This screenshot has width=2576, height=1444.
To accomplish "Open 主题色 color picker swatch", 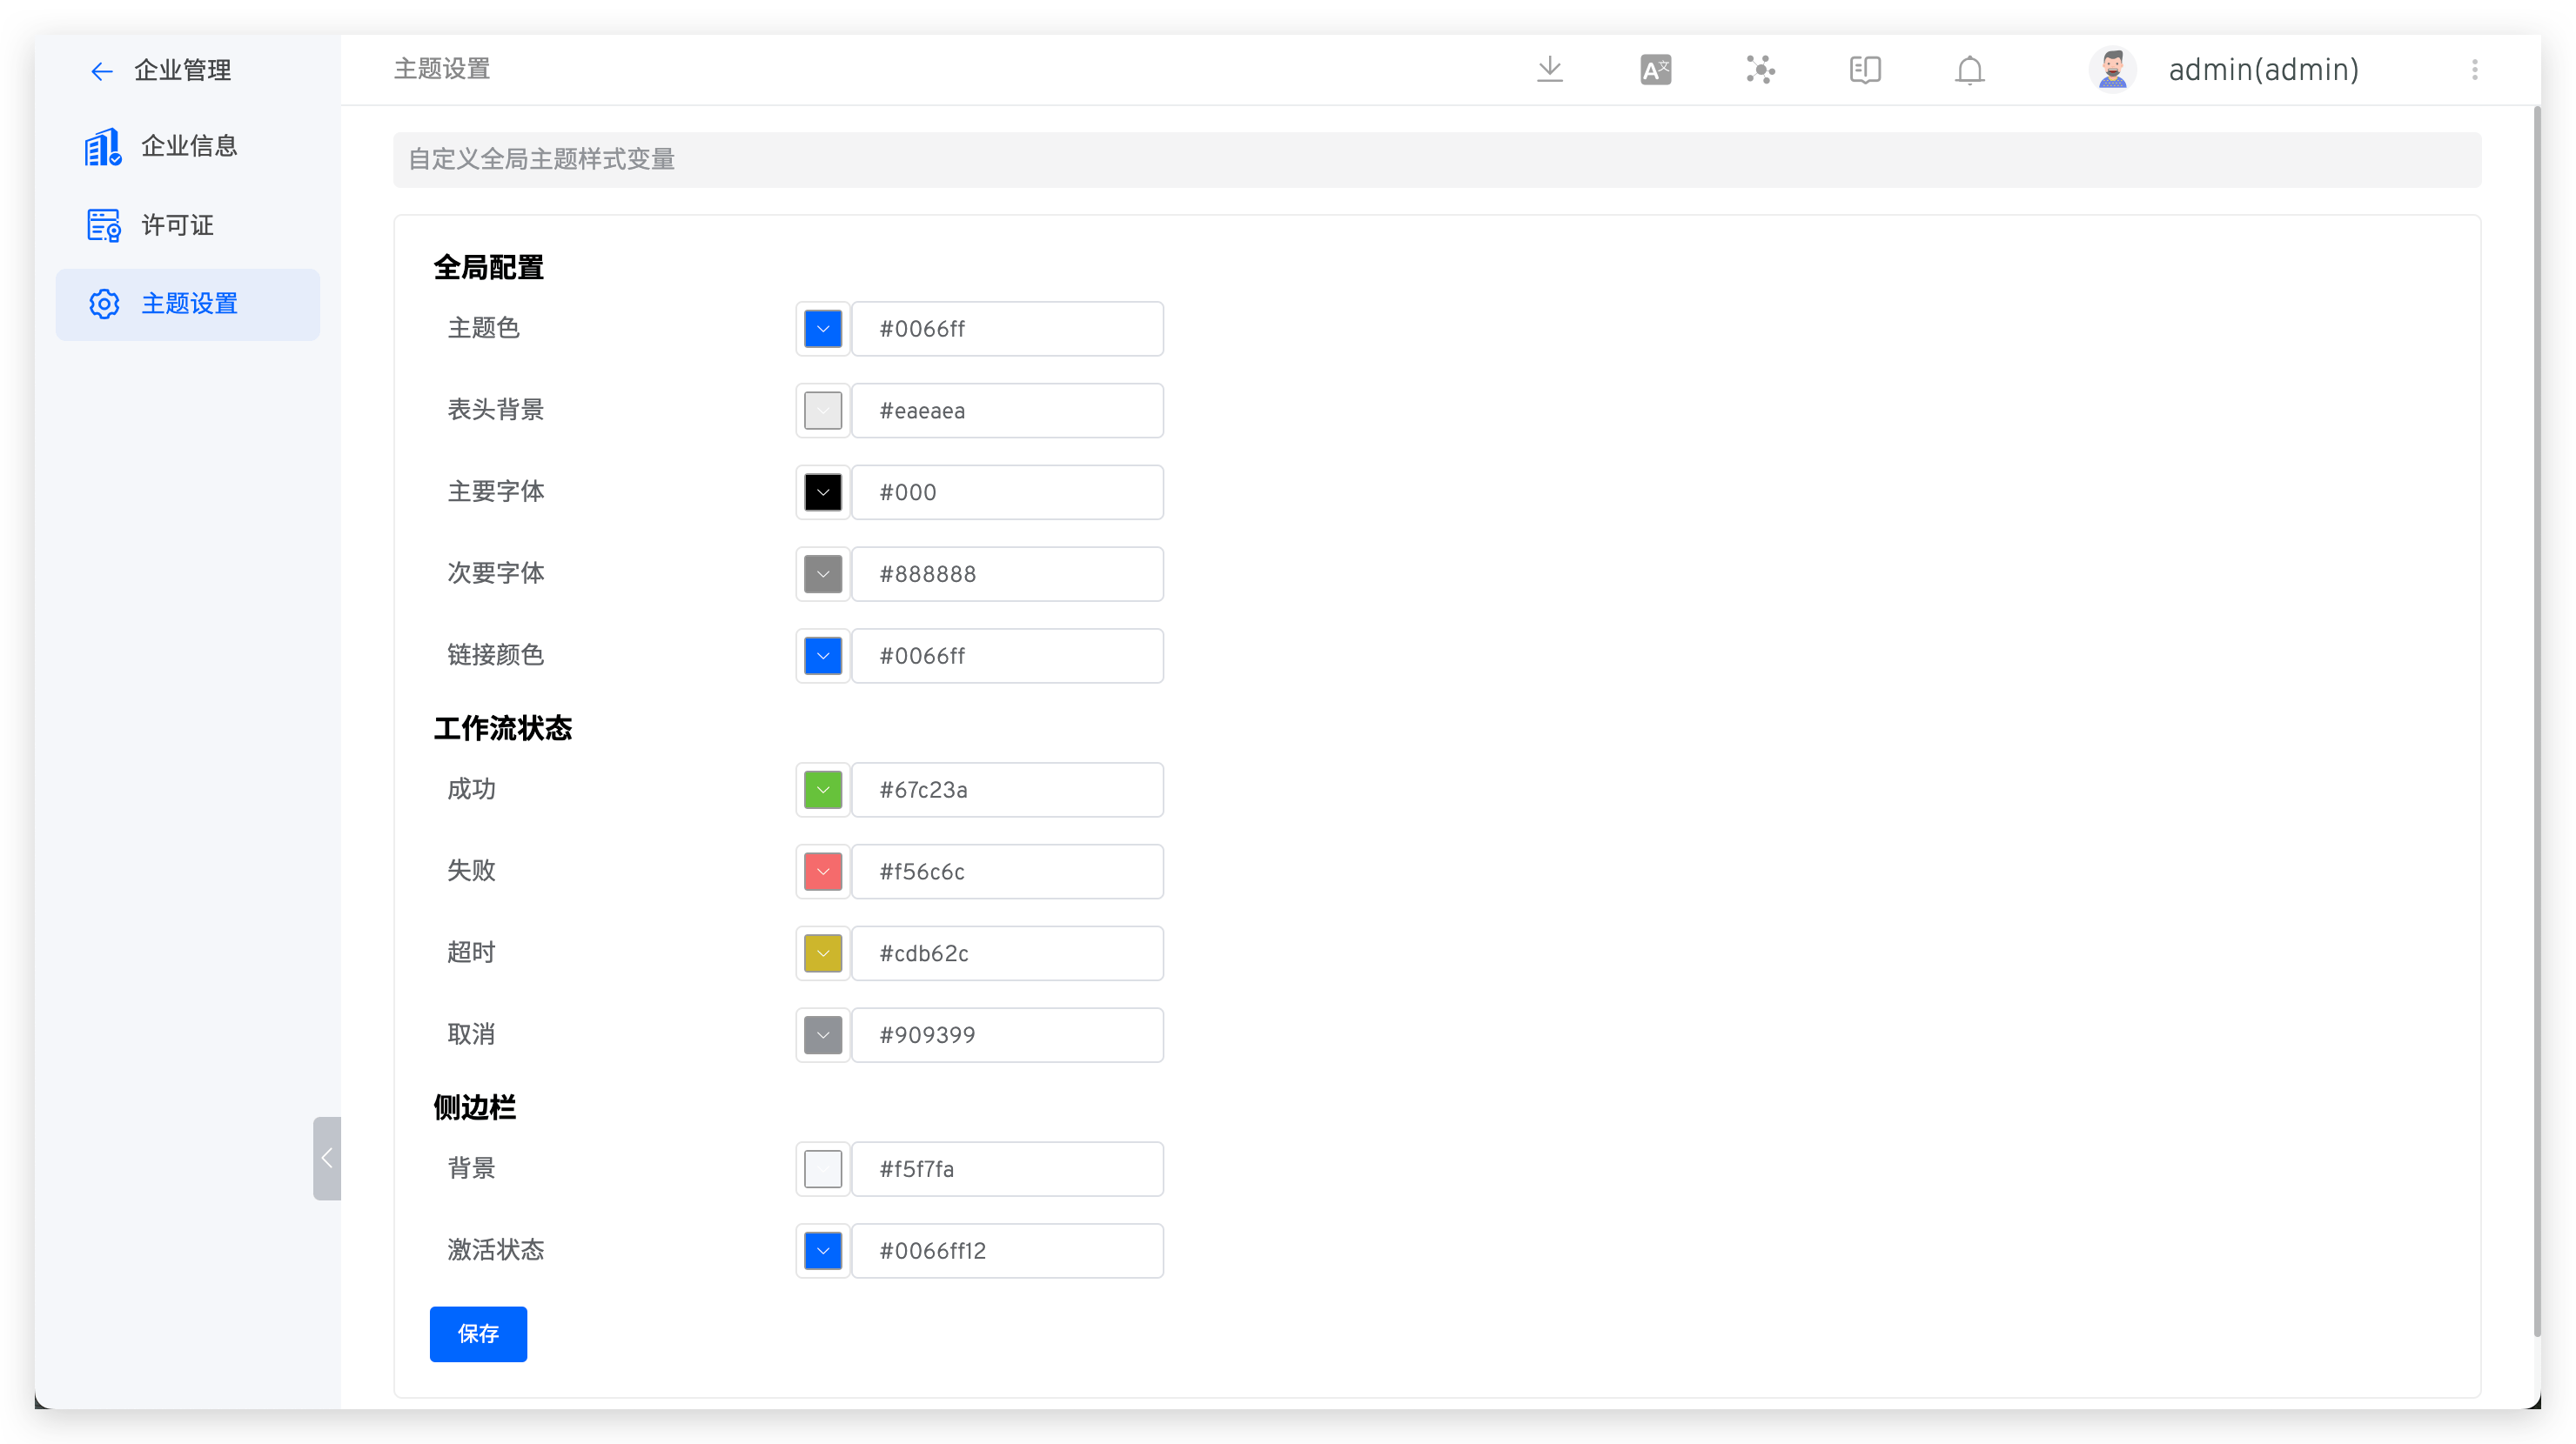I will tap(823, 329).
